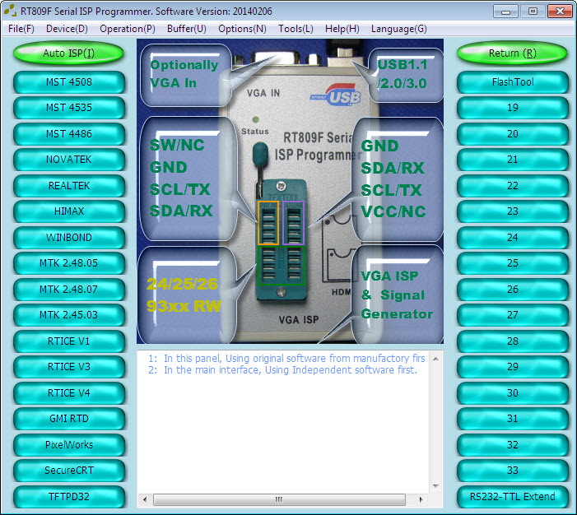Click button number 24

click(513, 238)
